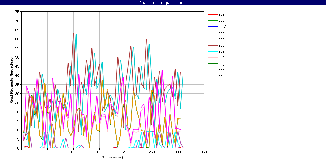Screen dimensions: 326x164
Task: Click the sdg dark green legend line
Action: [x=212, y=64]
